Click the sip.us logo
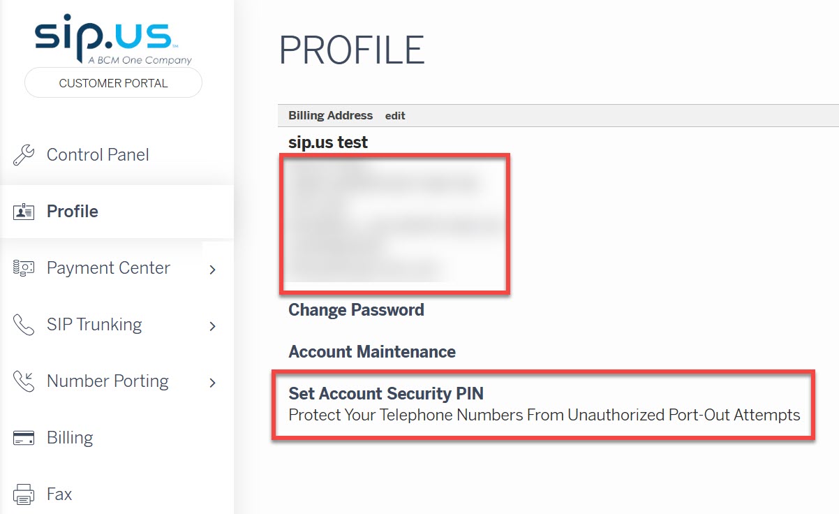Viewport: 839px width, 514px height. 113,41
